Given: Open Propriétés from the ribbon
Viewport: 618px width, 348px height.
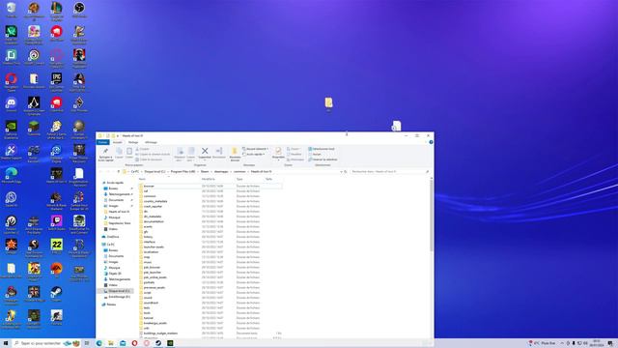Looking at the screenshot, I should click(x=278, y=153).
